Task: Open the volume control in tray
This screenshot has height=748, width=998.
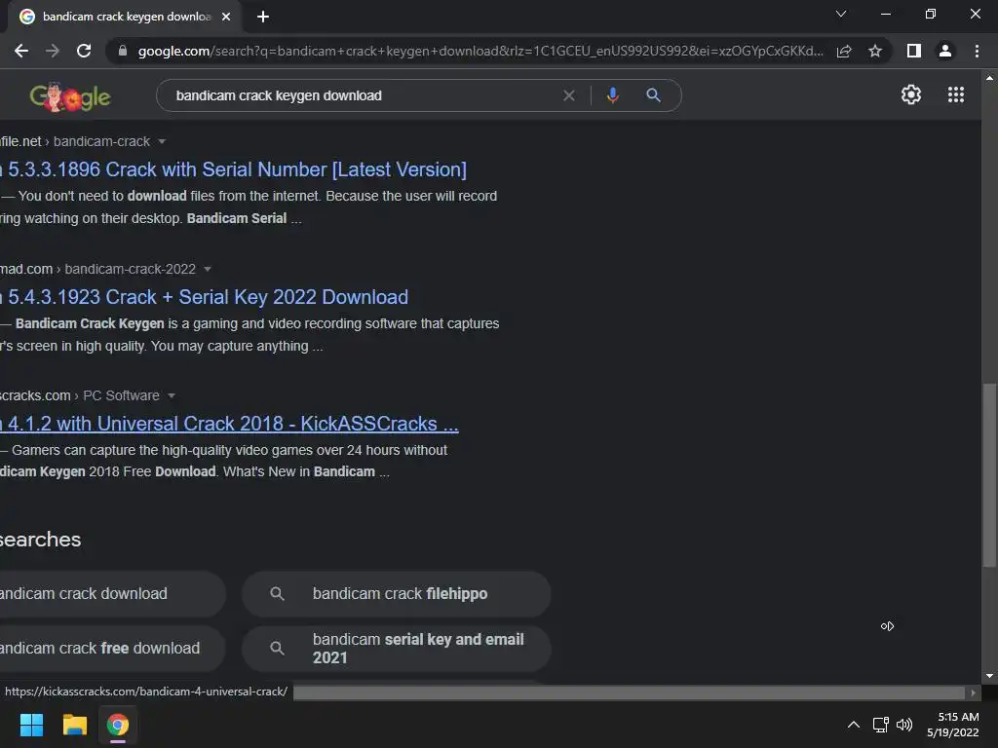Action: point(904,725)
